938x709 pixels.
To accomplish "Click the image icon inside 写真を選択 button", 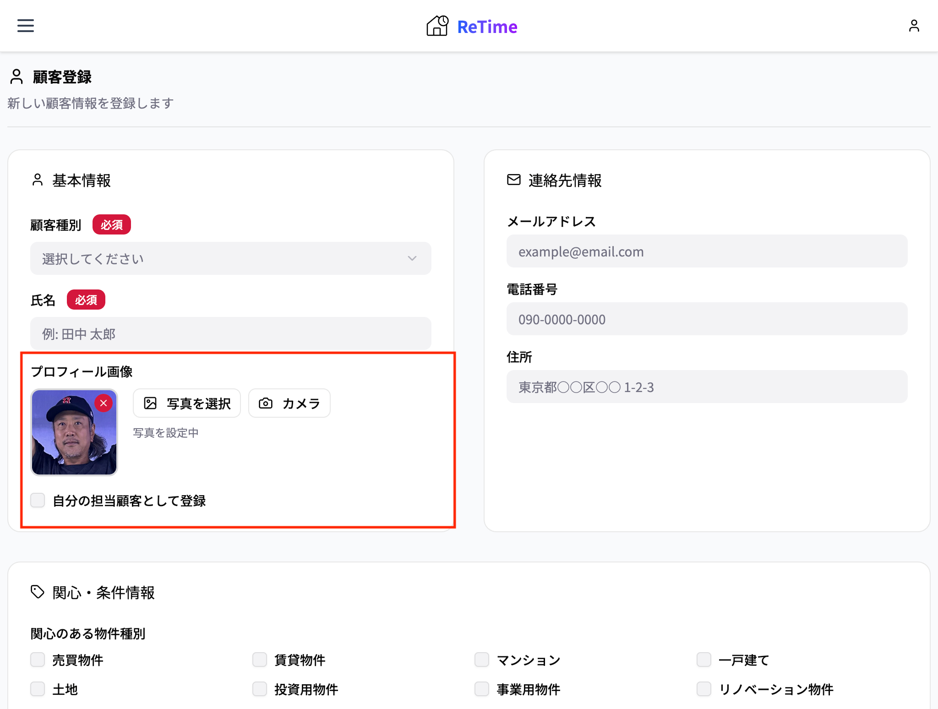I will coord(151,403).
